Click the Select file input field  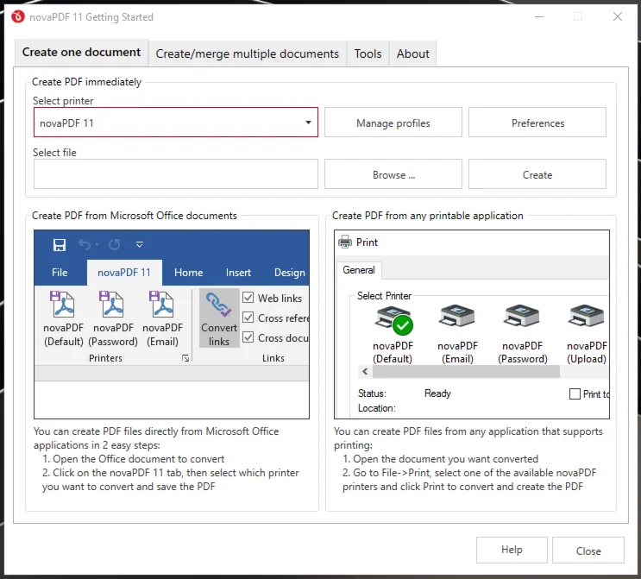[176, 174]
